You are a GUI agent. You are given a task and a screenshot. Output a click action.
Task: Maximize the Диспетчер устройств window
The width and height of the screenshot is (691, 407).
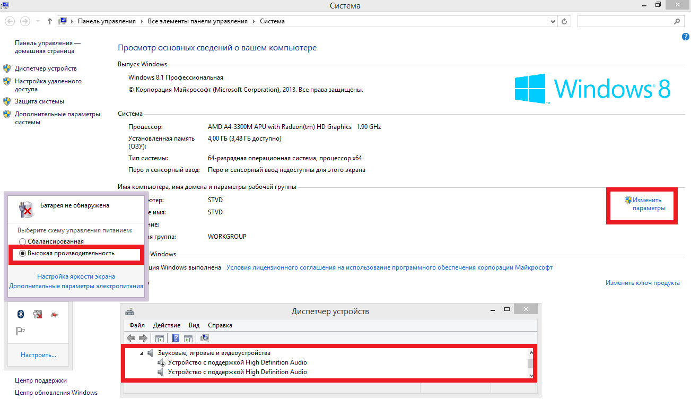(507, 309)
